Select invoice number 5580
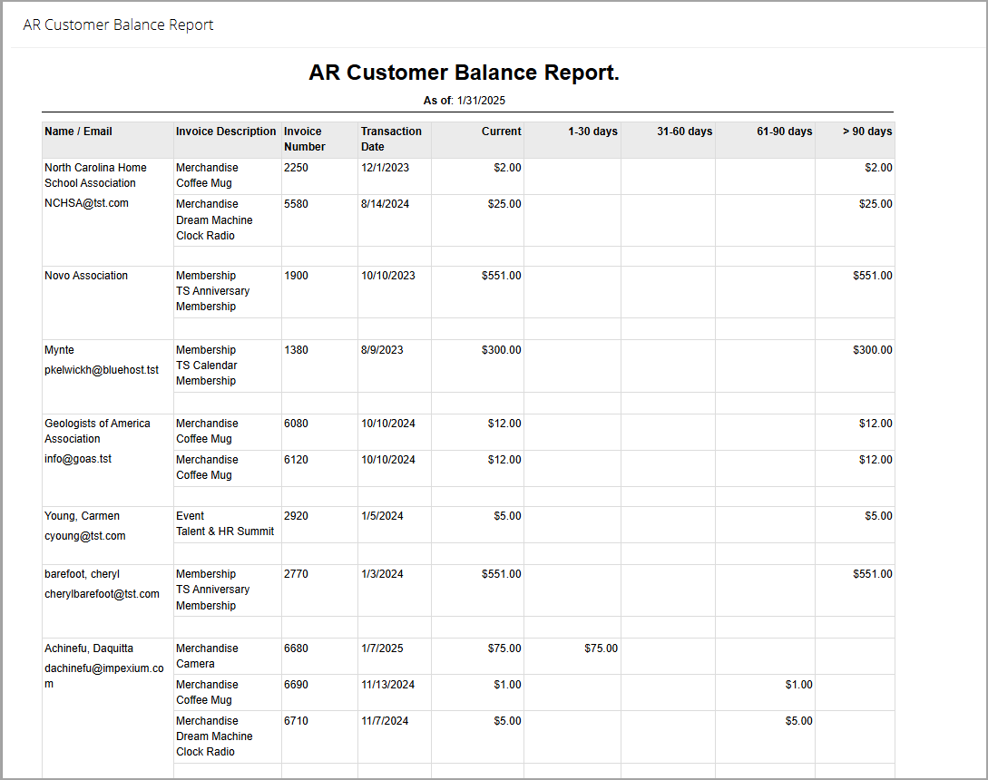Screen dimensions: 988x780 (x=296, y=203)
